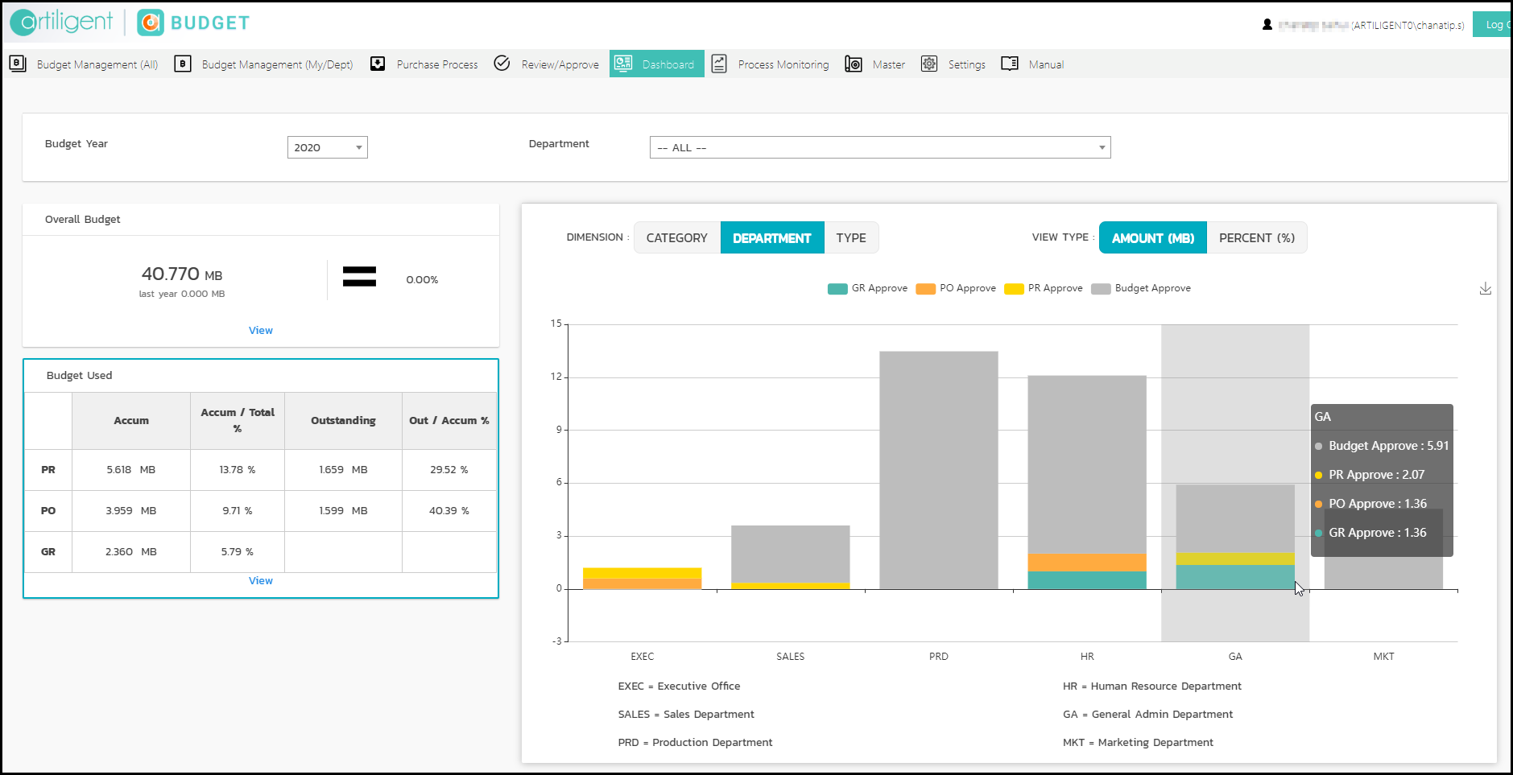This screenshot has width=1513, height=775.
Task: Toggle GR Approve legend series
Action: point(867,288)
